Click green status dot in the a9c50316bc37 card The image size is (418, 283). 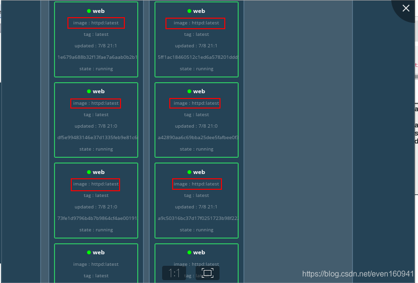(189, 172)
